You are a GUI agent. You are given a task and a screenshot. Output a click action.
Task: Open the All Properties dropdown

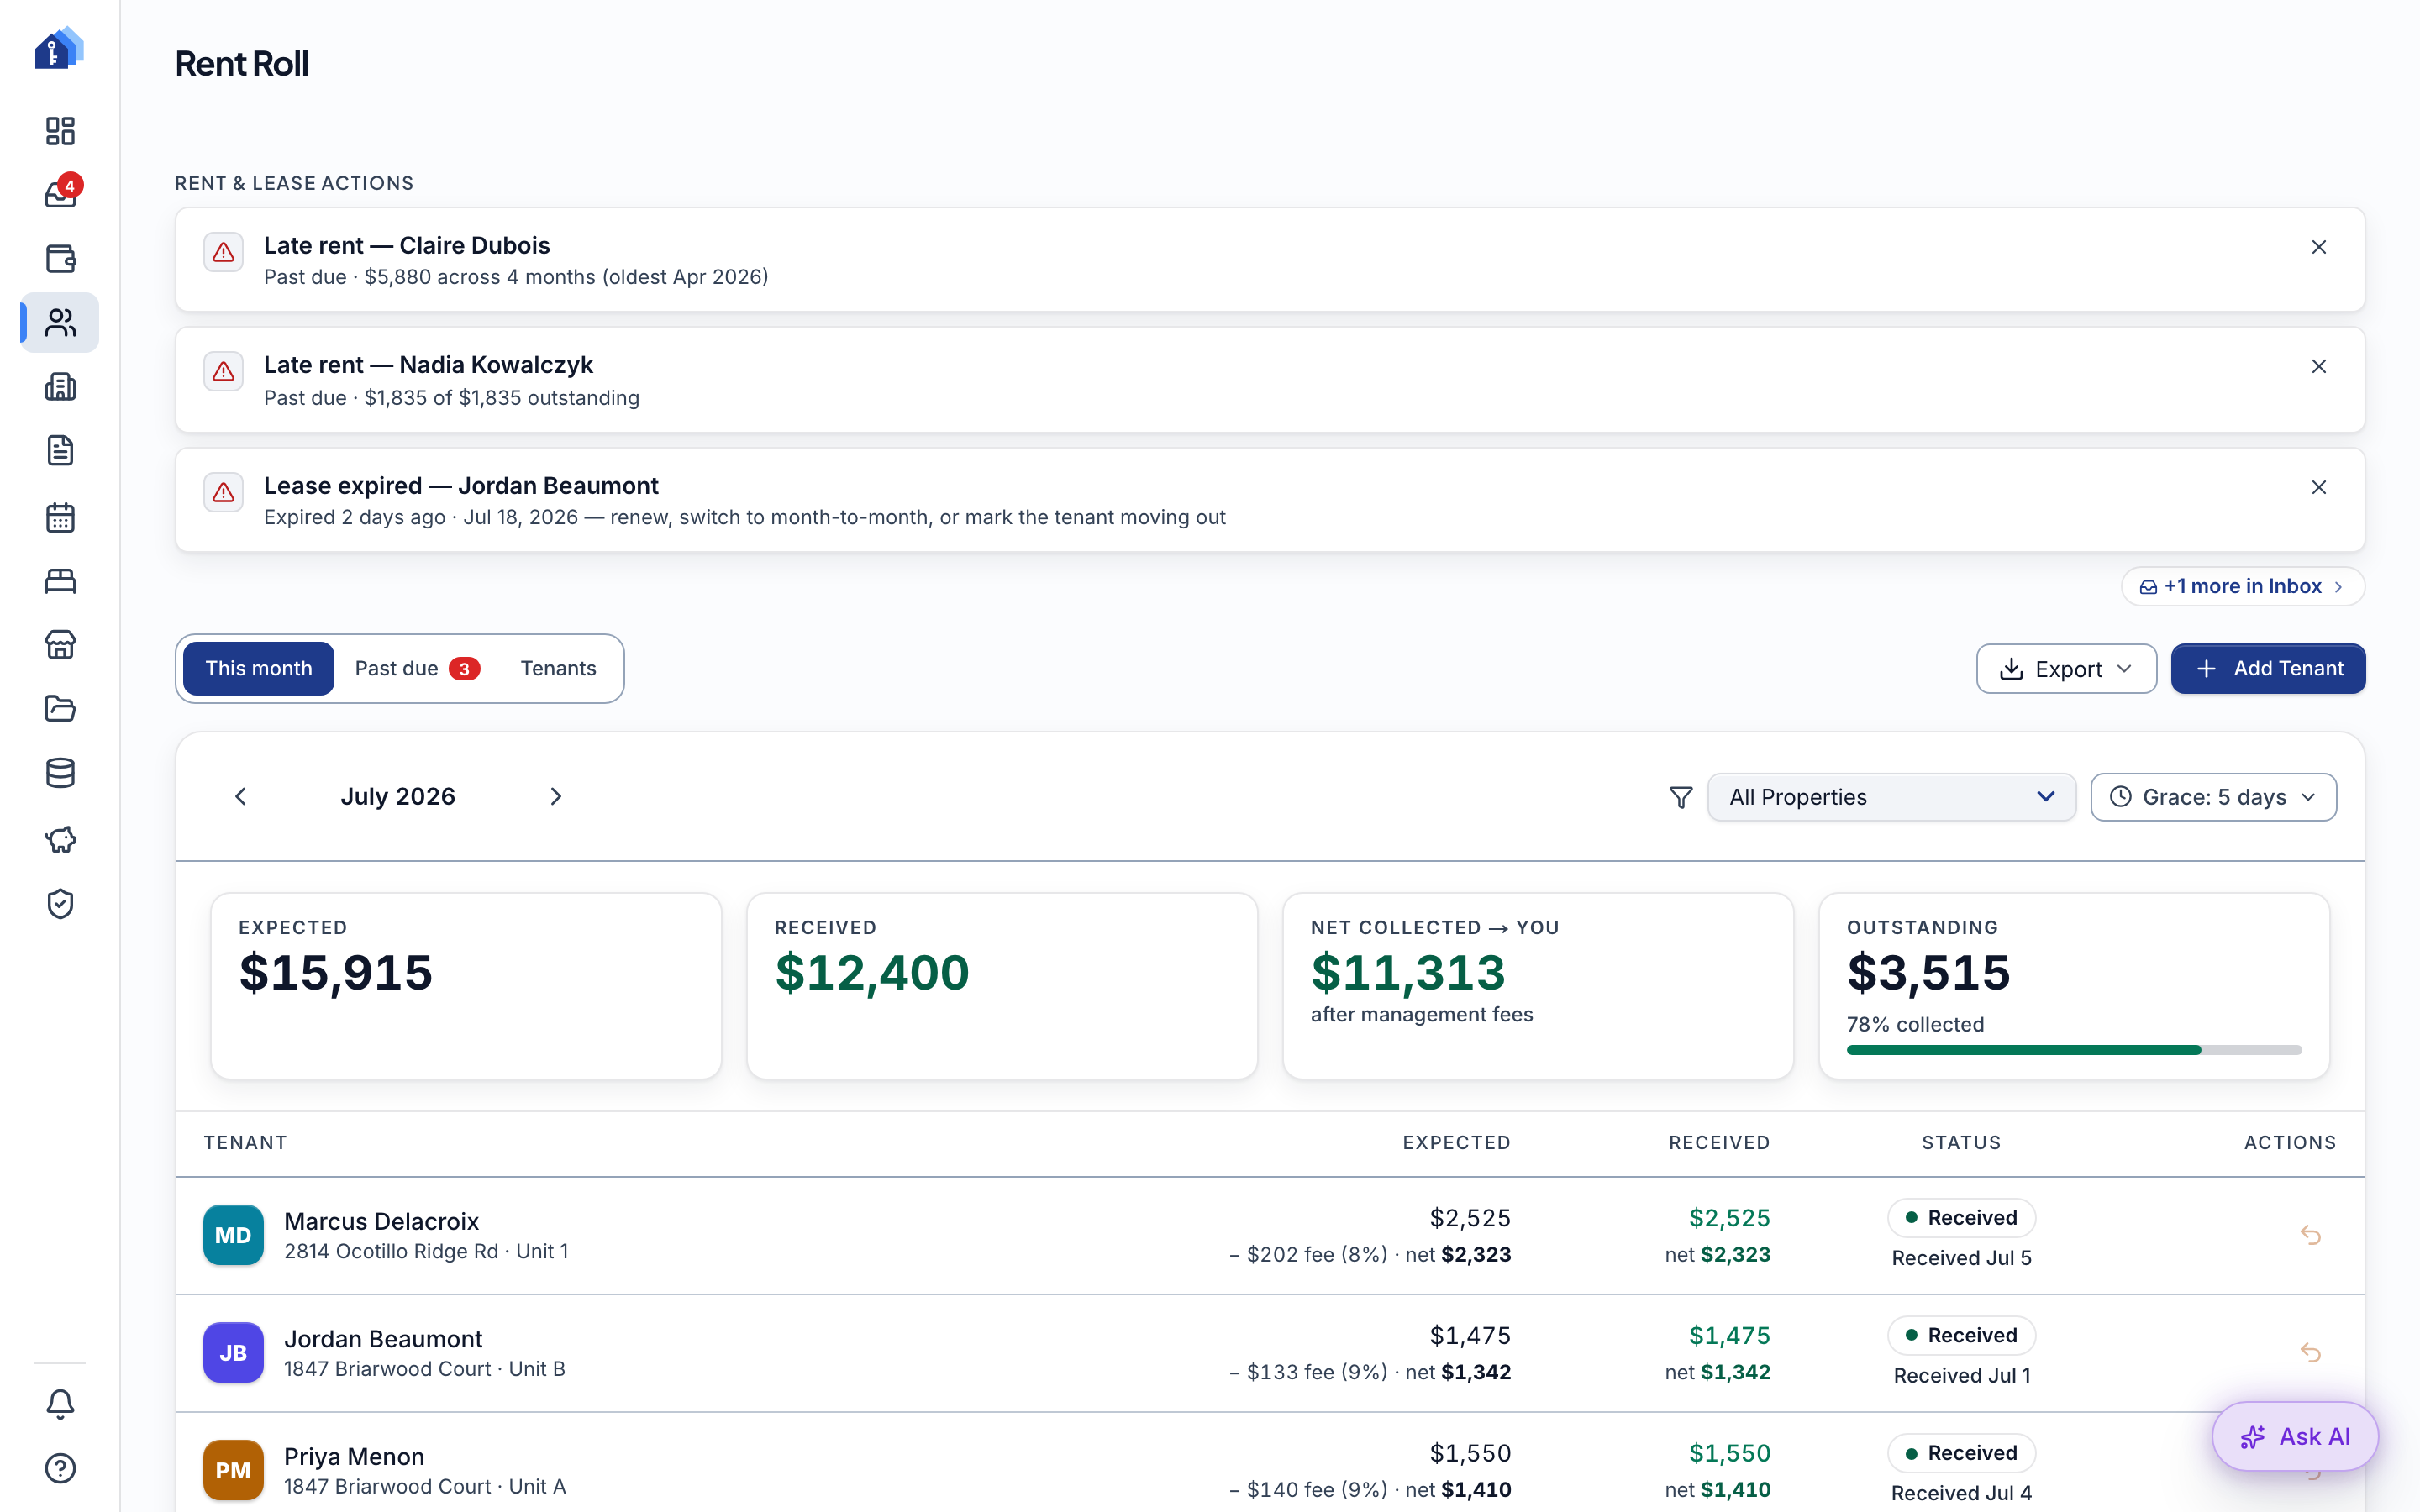(x=1891, y=797)
